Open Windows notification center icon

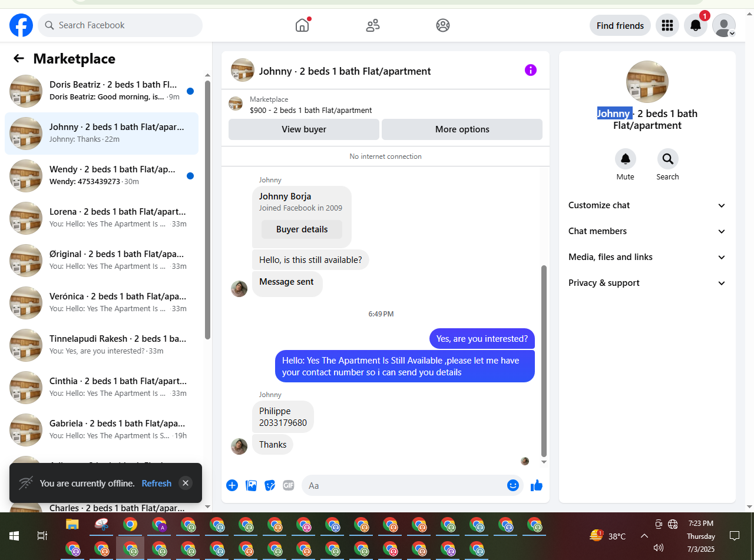pyautogui.click(x=735, y=536)
